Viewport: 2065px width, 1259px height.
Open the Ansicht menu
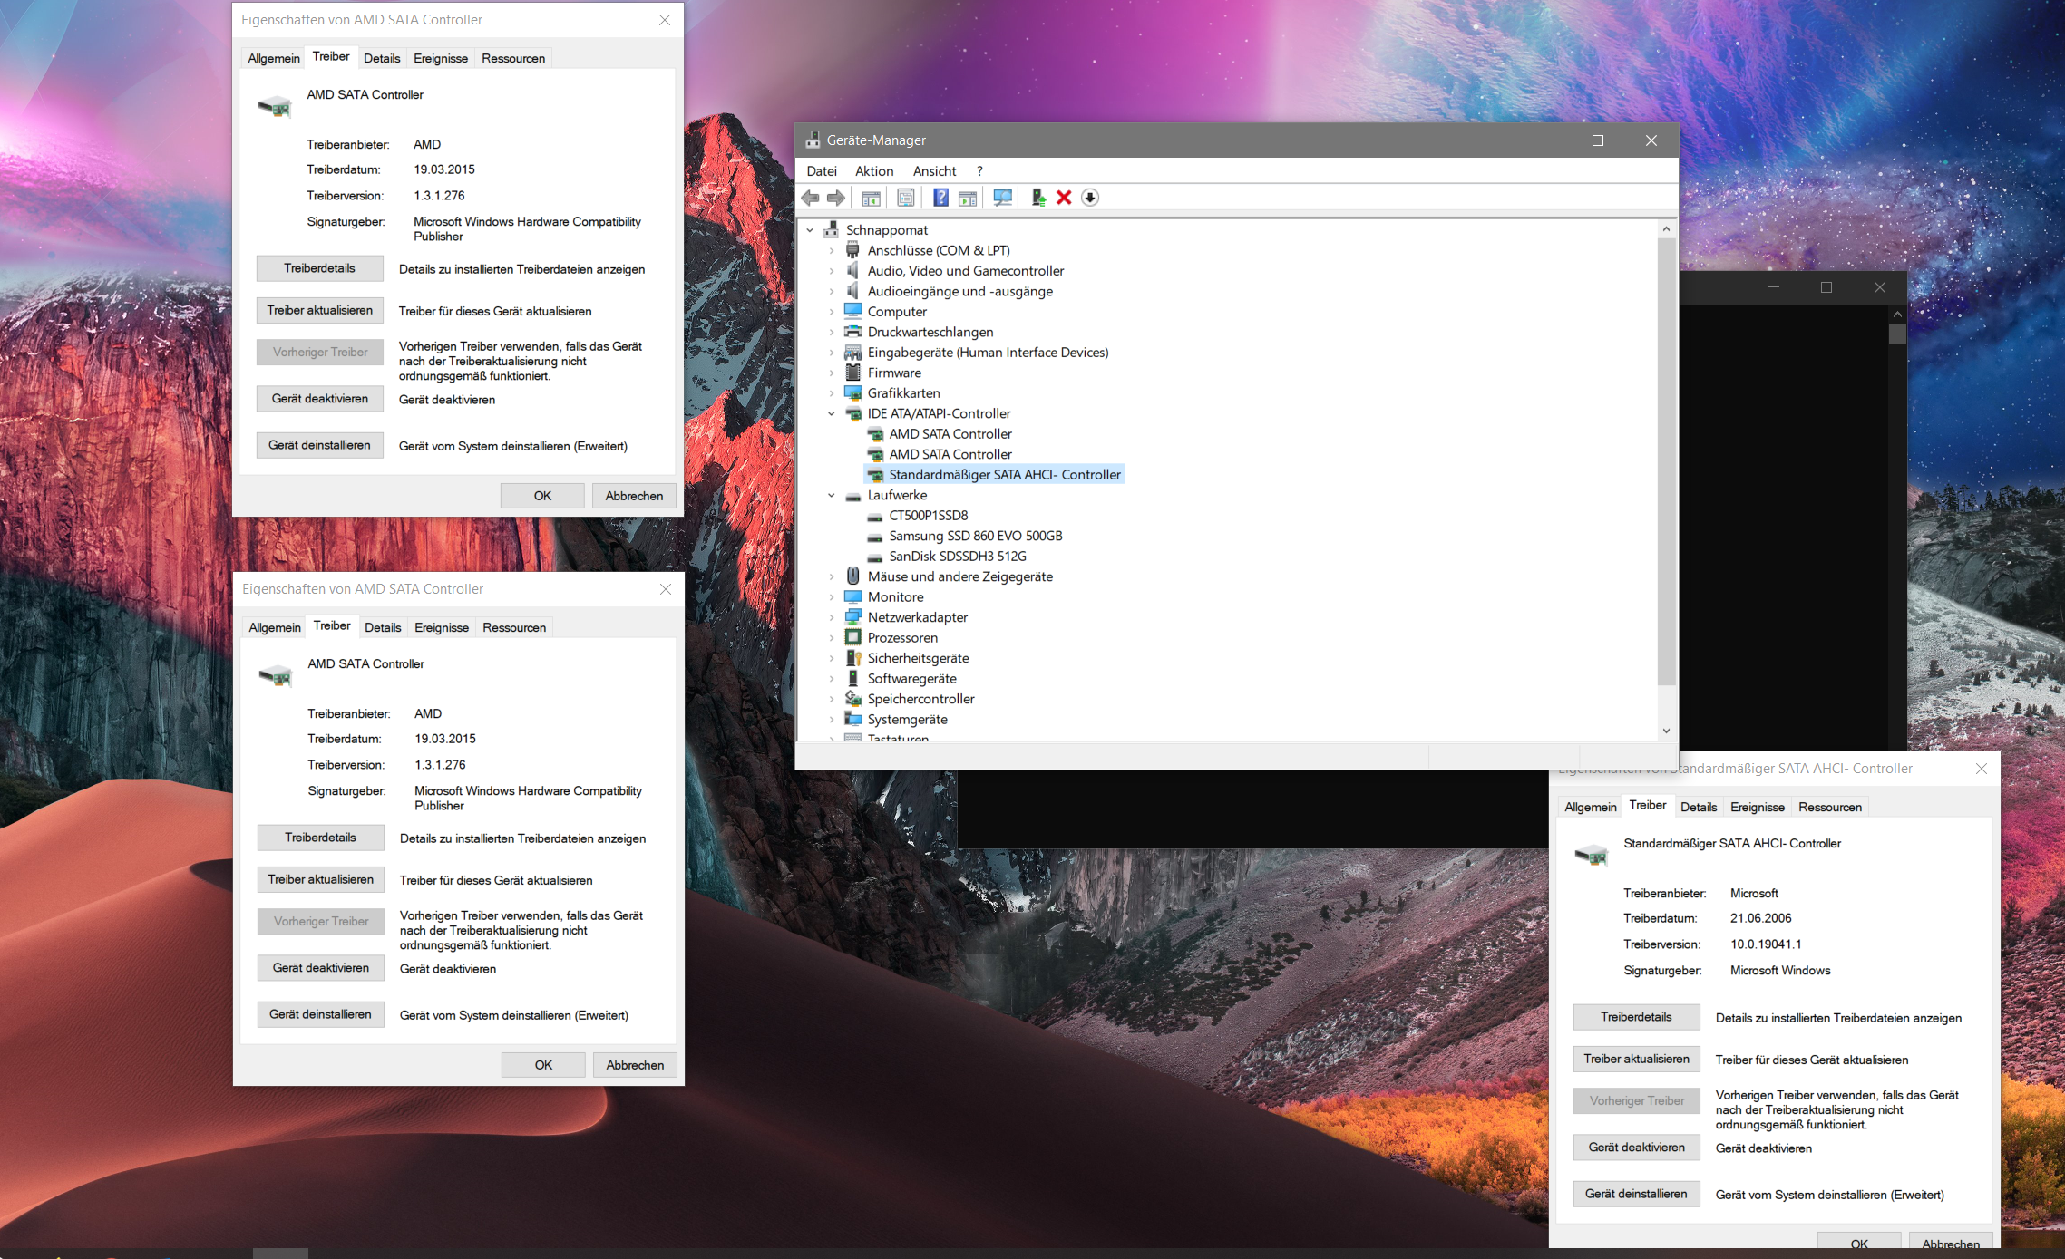[x=934, y=171]
